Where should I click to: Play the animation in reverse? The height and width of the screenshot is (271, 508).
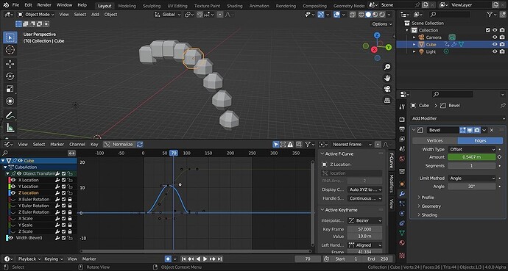pyautogui.click(x=198, y=259)
